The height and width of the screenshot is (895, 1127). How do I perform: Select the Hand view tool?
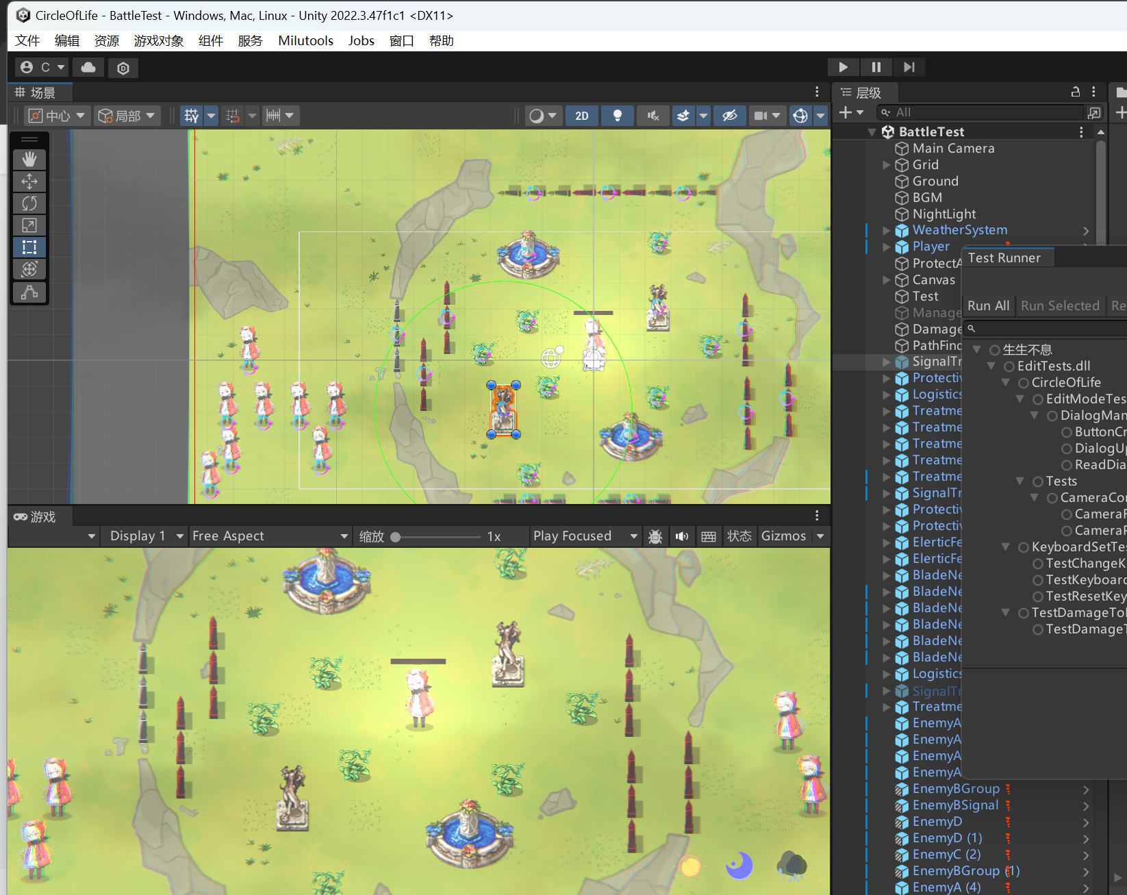[29, 160]
